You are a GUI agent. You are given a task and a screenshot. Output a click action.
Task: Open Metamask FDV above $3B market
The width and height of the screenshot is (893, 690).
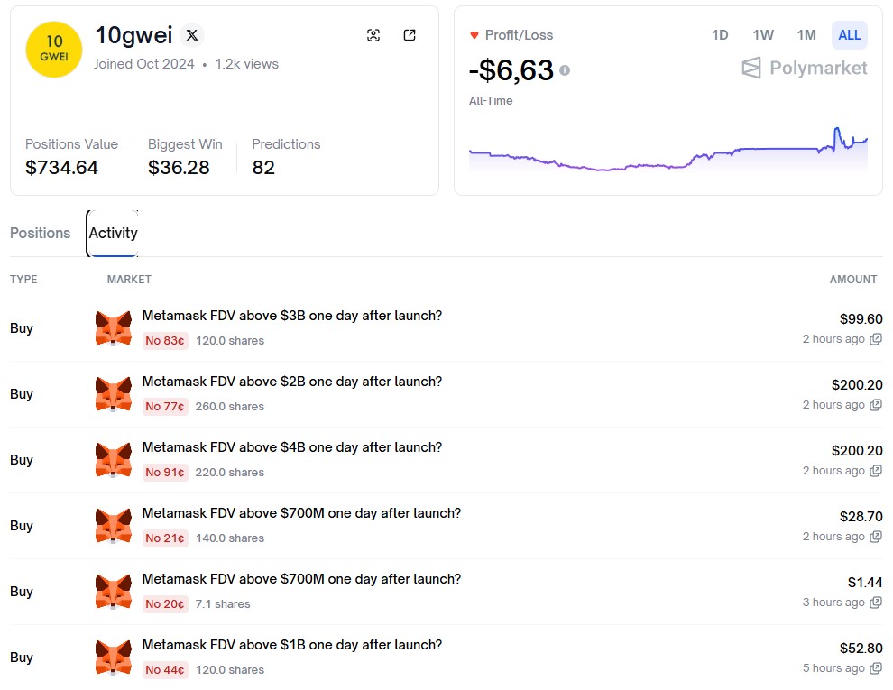click(291, 316)
